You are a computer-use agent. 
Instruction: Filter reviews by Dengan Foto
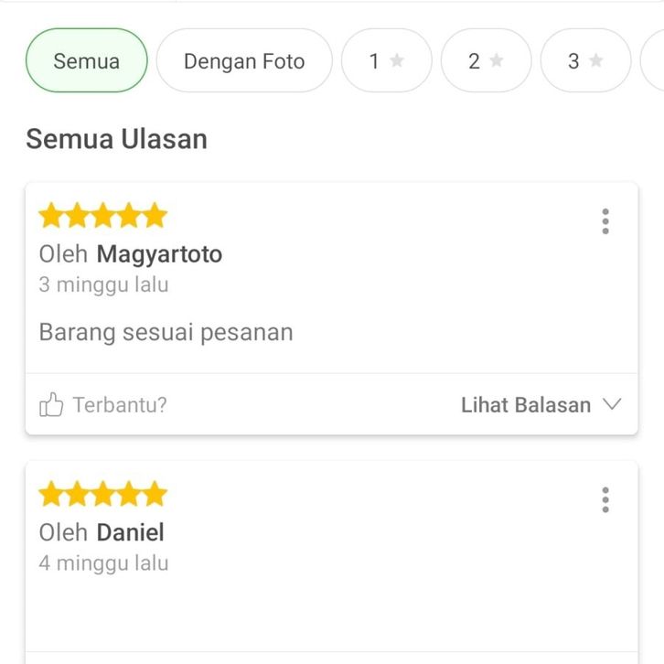[243, 61]
